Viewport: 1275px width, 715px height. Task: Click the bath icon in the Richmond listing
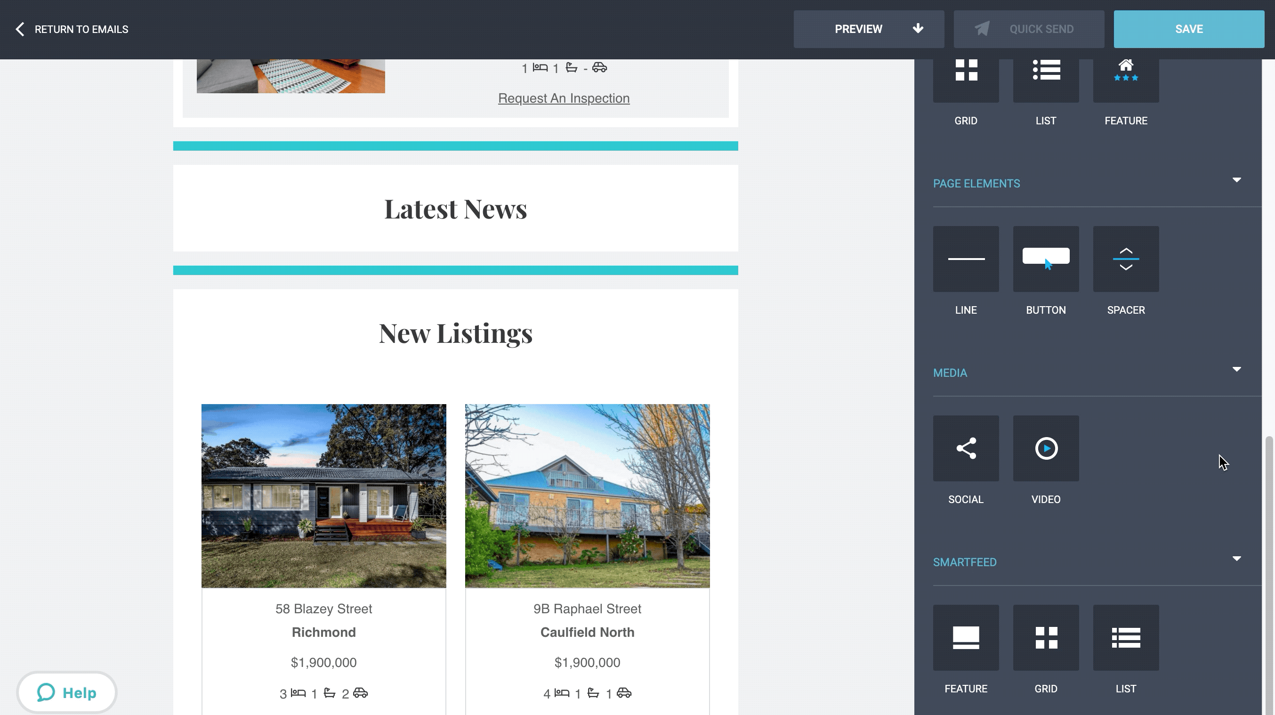pyautogui.click(x=329, y=693)
